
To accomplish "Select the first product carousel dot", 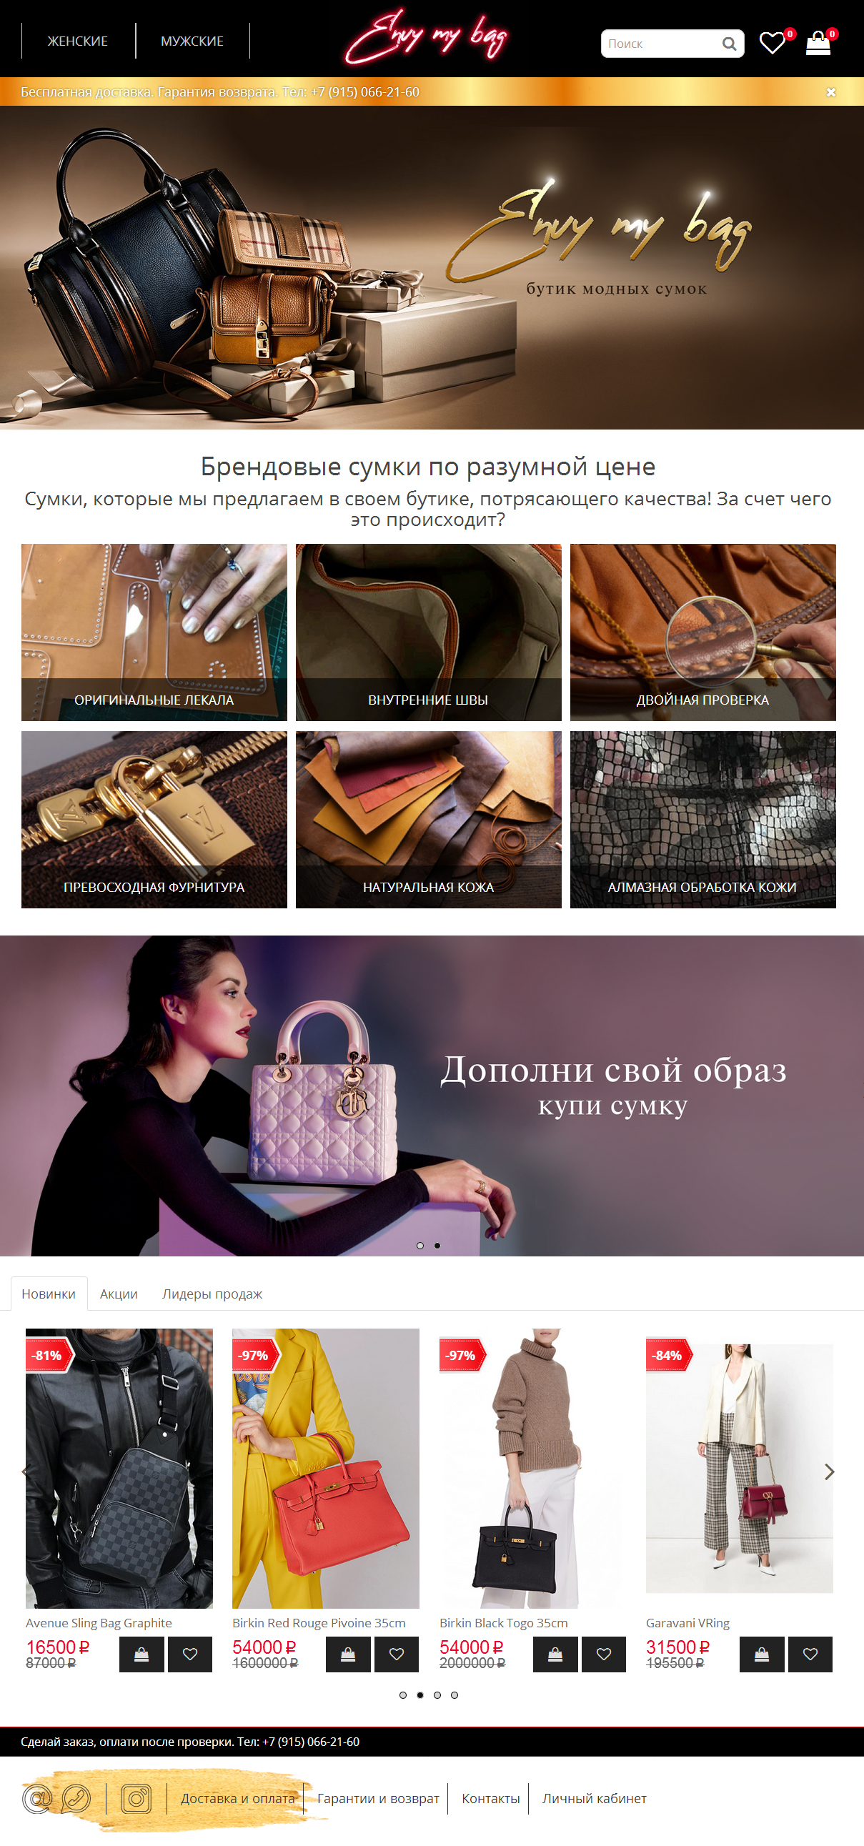I will pyautogui.click(x=402, y=1694).
